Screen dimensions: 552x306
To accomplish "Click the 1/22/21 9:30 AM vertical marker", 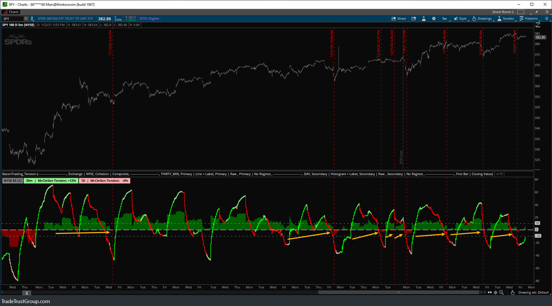I will point(515,43).
